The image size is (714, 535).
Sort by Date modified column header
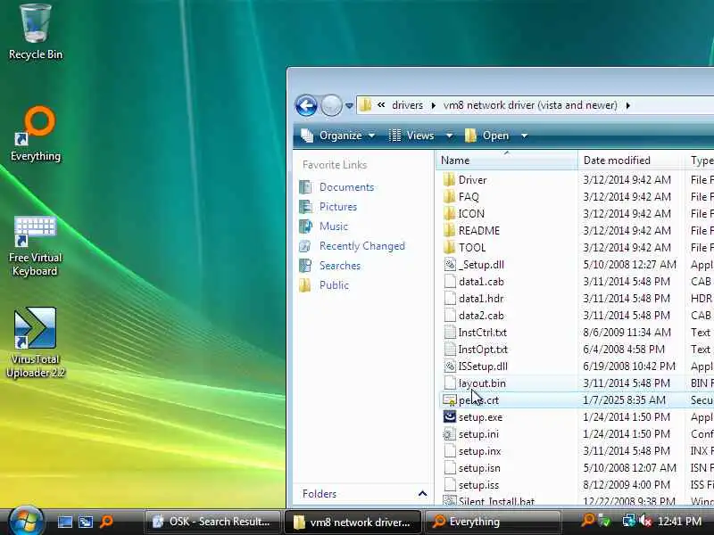pos(631,160)
